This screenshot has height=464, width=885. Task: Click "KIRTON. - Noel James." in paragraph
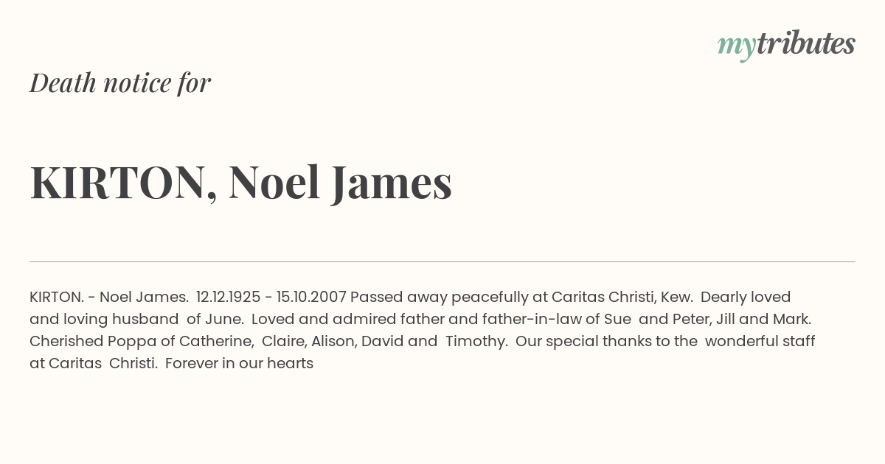[109, 297]
